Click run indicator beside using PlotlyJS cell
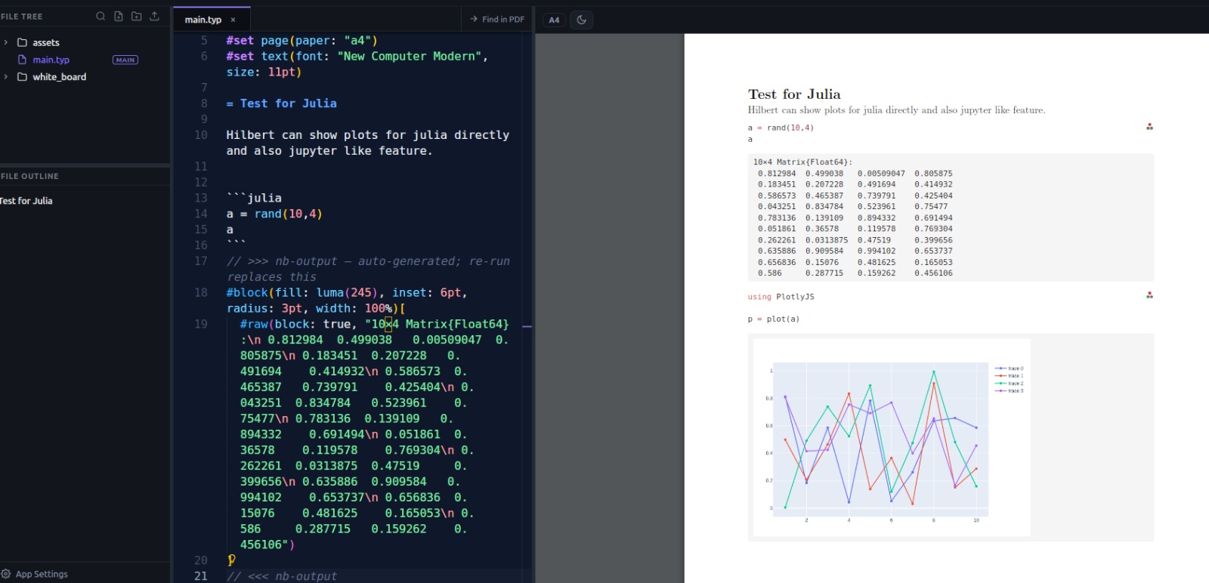Screen dimensions: 1209x583 pyautogui.click(x=1149, y=295)
